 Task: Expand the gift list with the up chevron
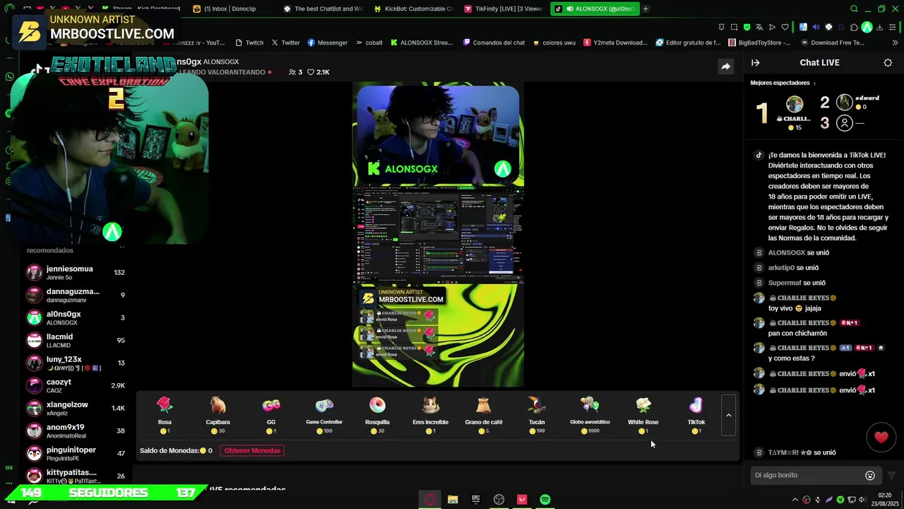pos(729,415)
